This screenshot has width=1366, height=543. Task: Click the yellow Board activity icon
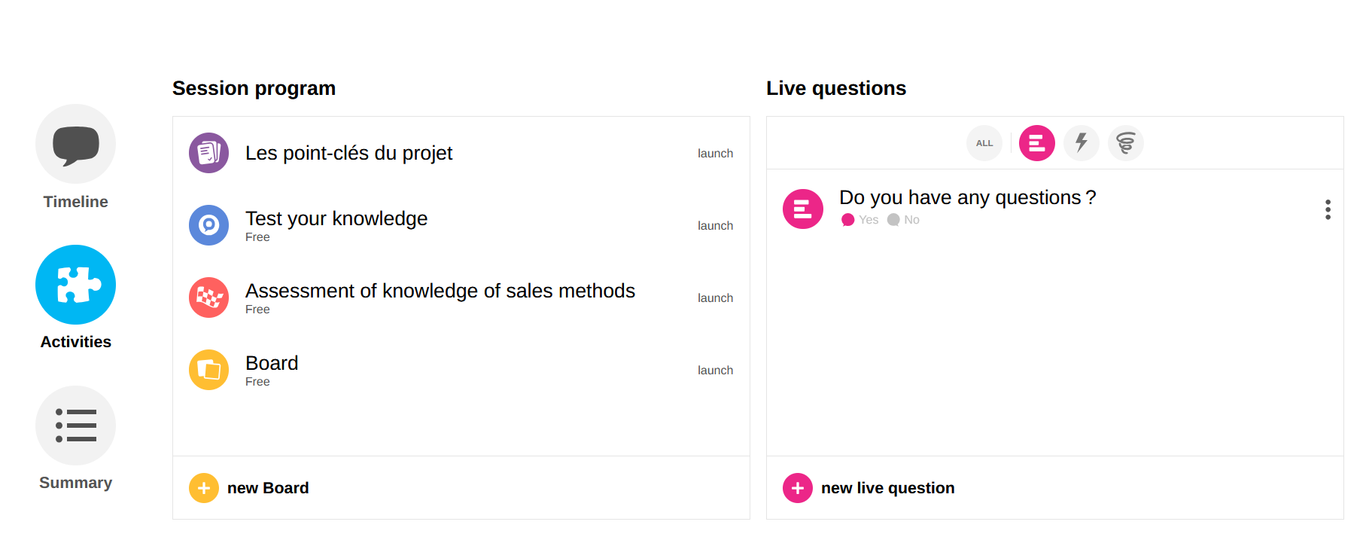(208, 370)
